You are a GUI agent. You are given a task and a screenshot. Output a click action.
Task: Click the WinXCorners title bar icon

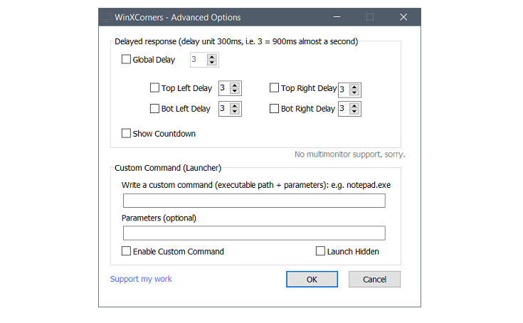[x=106, y=17]
